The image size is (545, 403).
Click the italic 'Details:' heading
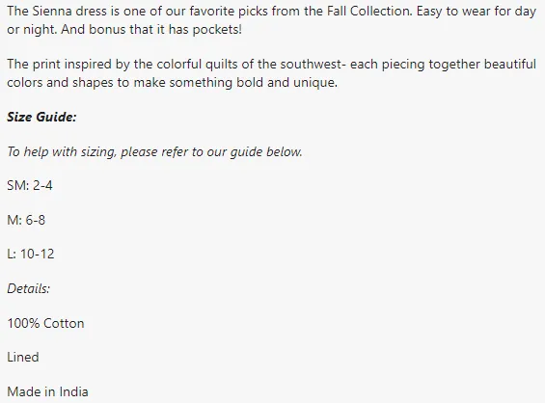point(29,288)
